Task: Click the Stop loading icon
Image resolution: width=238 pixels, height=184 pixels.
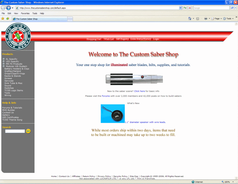Action: tap(190, 8)
